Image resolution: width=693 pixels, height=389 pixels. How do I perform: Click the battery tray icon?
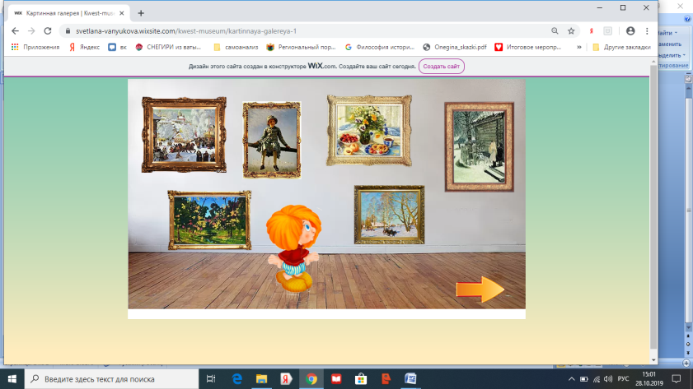pos(584,379)
